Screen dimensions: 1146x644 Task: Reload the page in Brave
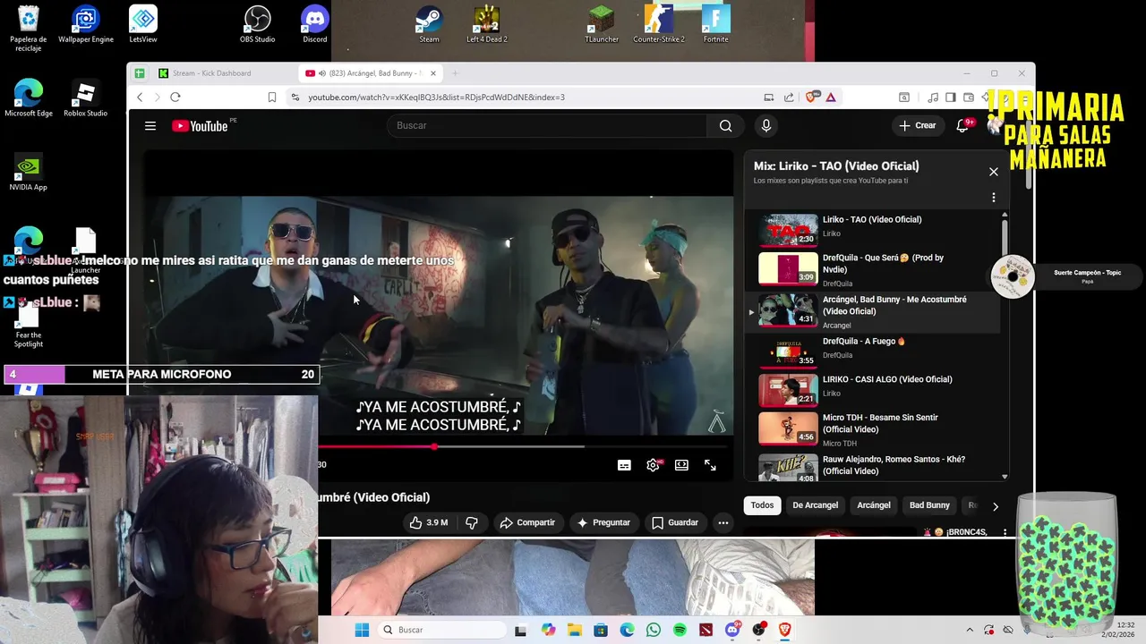175,97
